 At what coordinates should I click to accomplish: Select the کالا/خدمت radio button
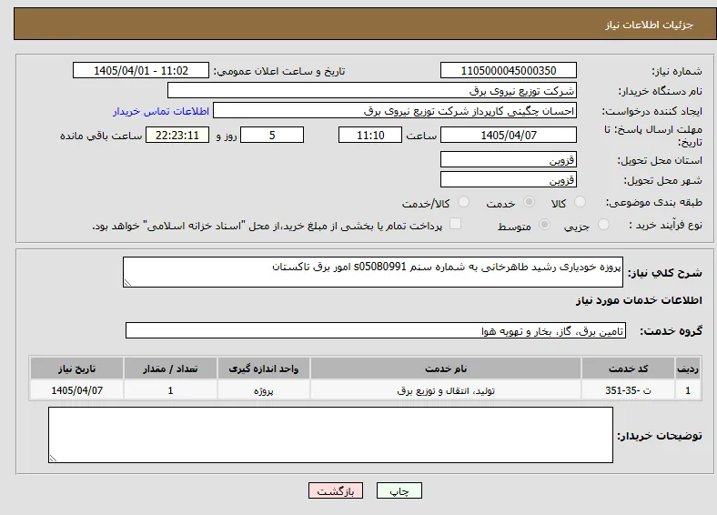464,202
